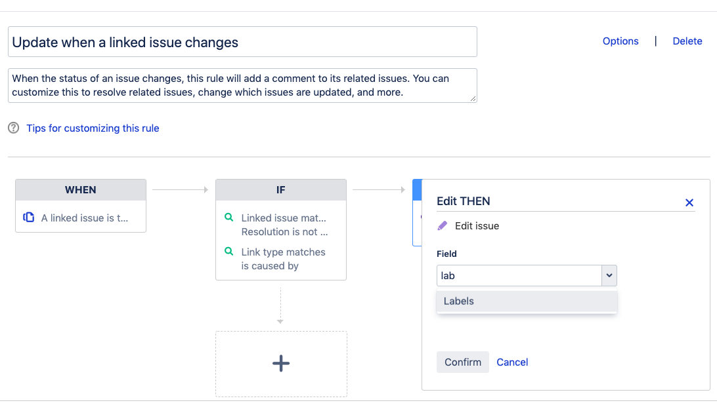Image resolution: width=717 pixels, height=405 pixels.
Task: Expand the Field dropdown arrow
Action: tap(609, 275)
